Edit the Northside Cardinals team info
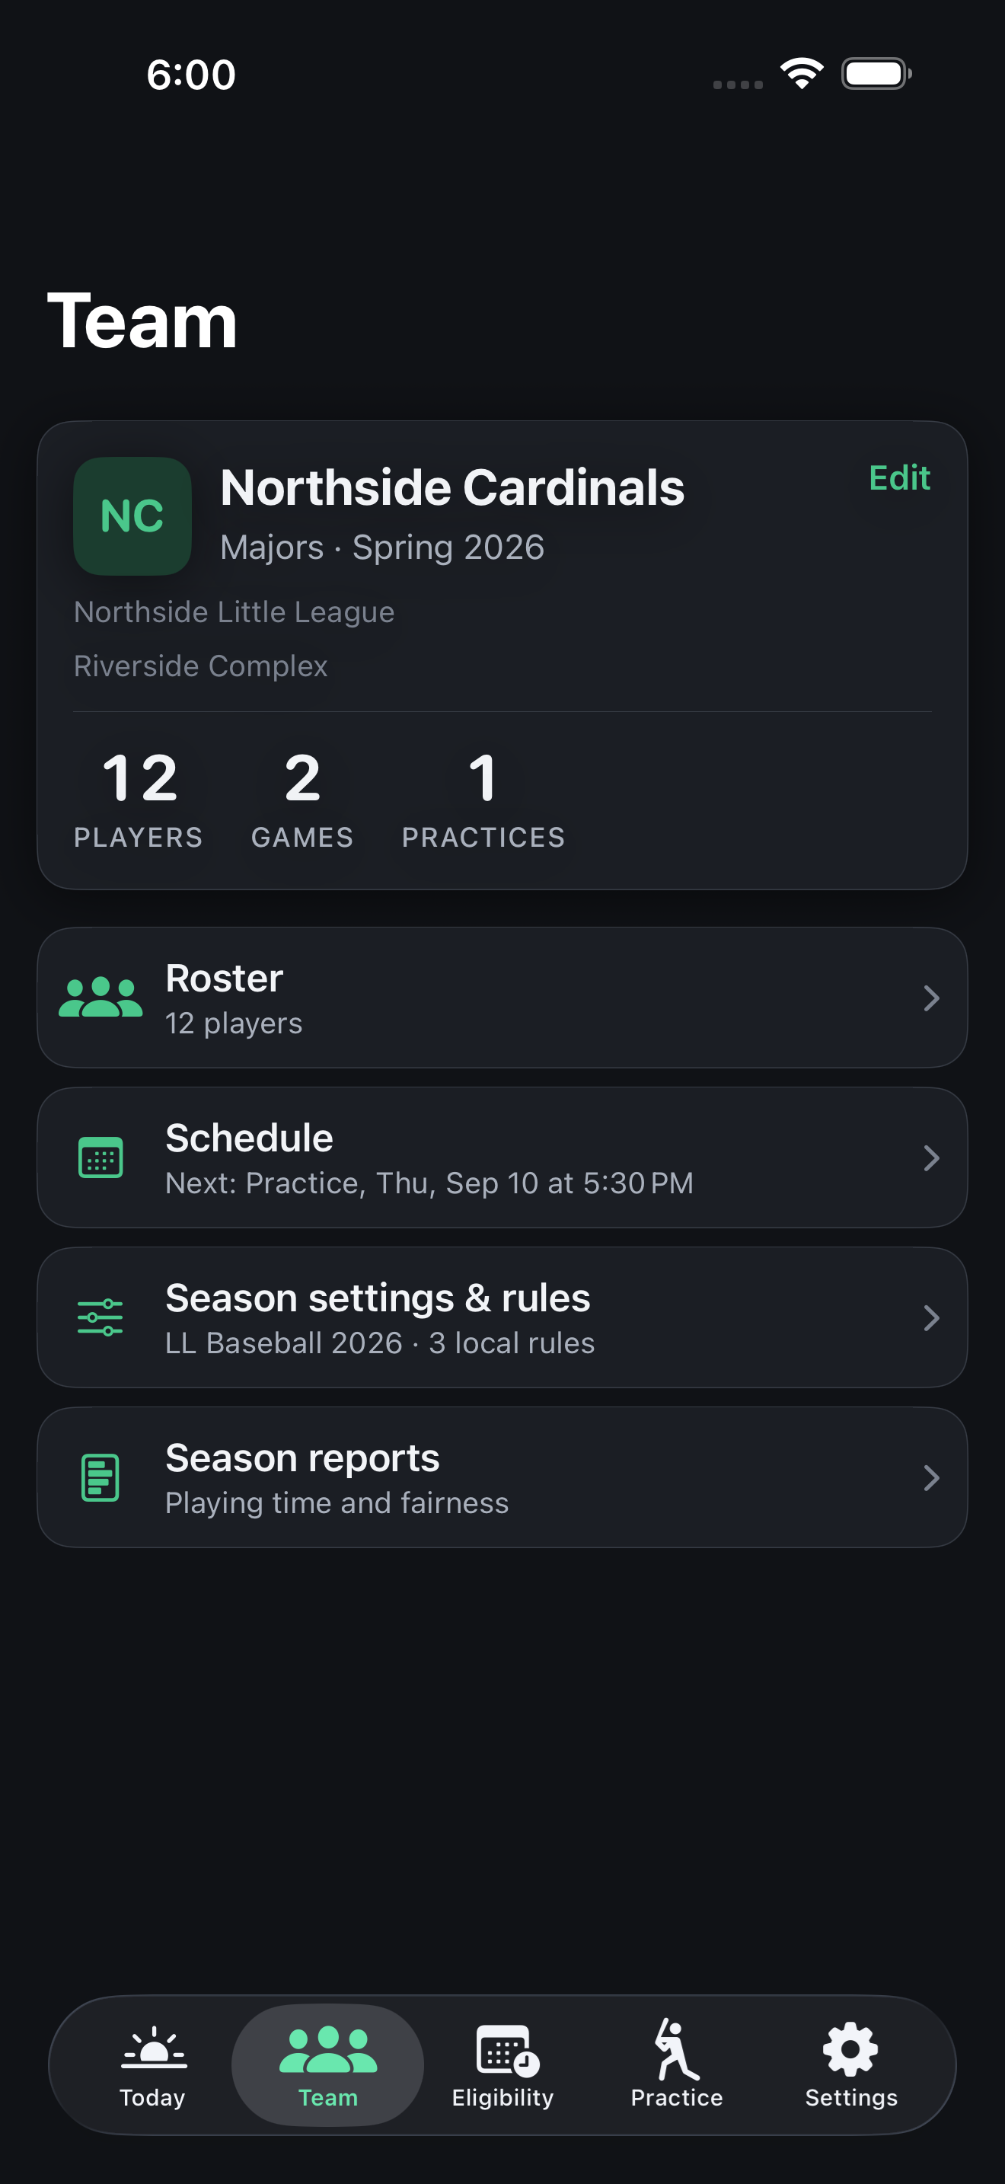Screen dimensions: 1005x2184 click(899, 478)
